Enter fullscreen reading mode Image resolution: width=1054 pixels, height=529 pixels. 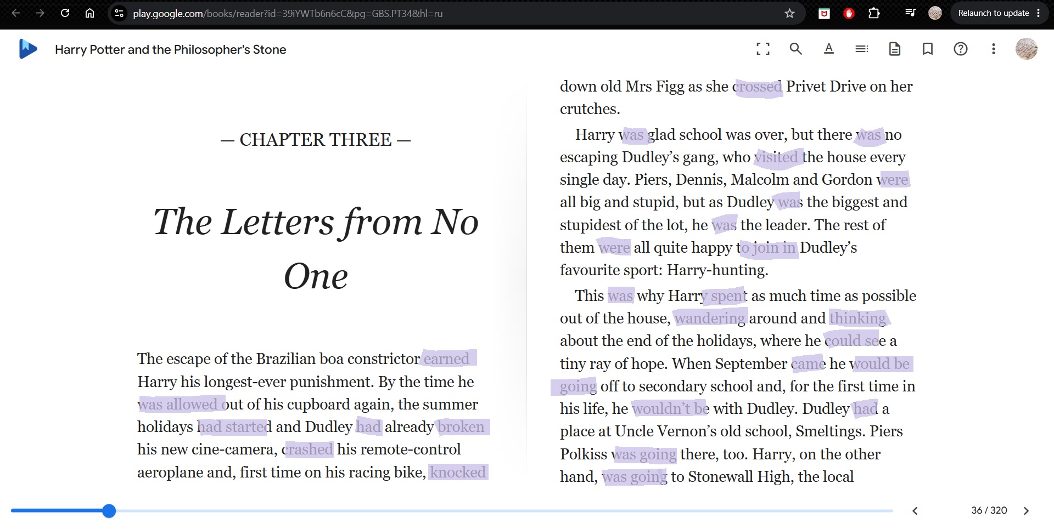pyautogui.click(x=763, y=49)
